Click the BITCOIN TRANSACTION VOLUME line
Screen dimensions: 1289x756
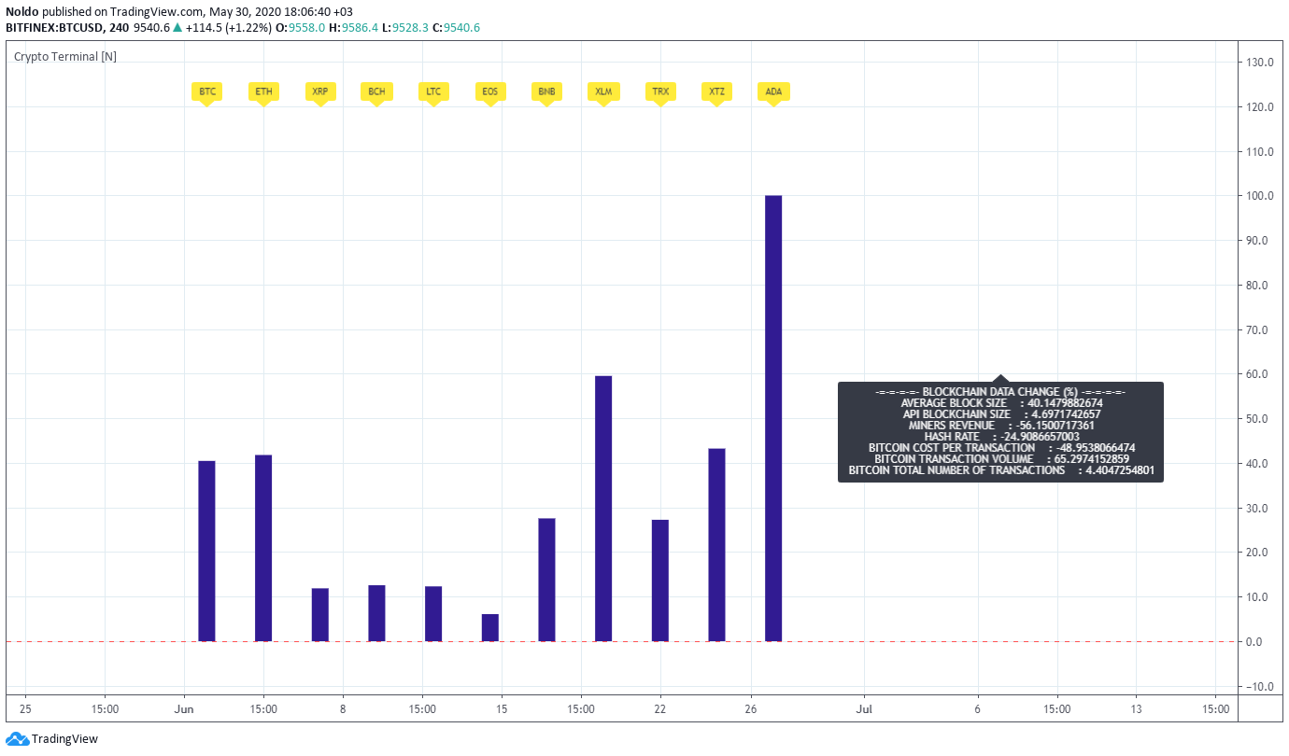tap(1000, 459)
